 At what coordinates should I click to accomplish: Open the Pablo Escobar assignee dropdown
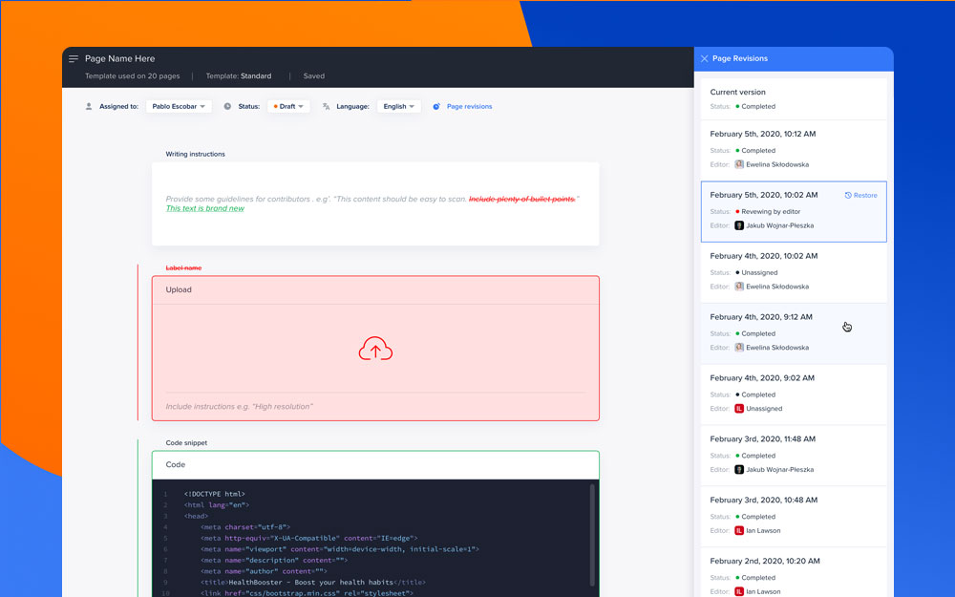pyautogui.click(x=179, y=107)
